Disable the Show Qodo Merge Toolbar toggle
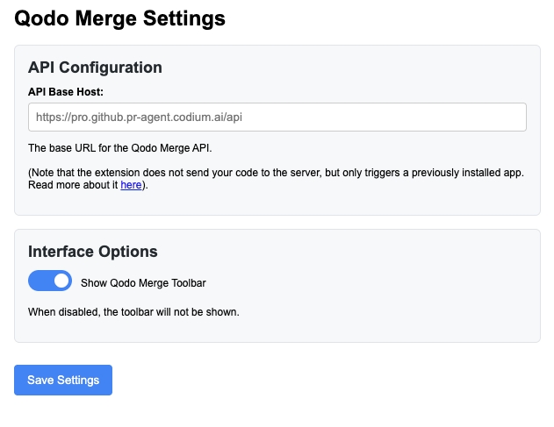Image resolution: width=554 pixels, height=427 pixels. (50, 281)
